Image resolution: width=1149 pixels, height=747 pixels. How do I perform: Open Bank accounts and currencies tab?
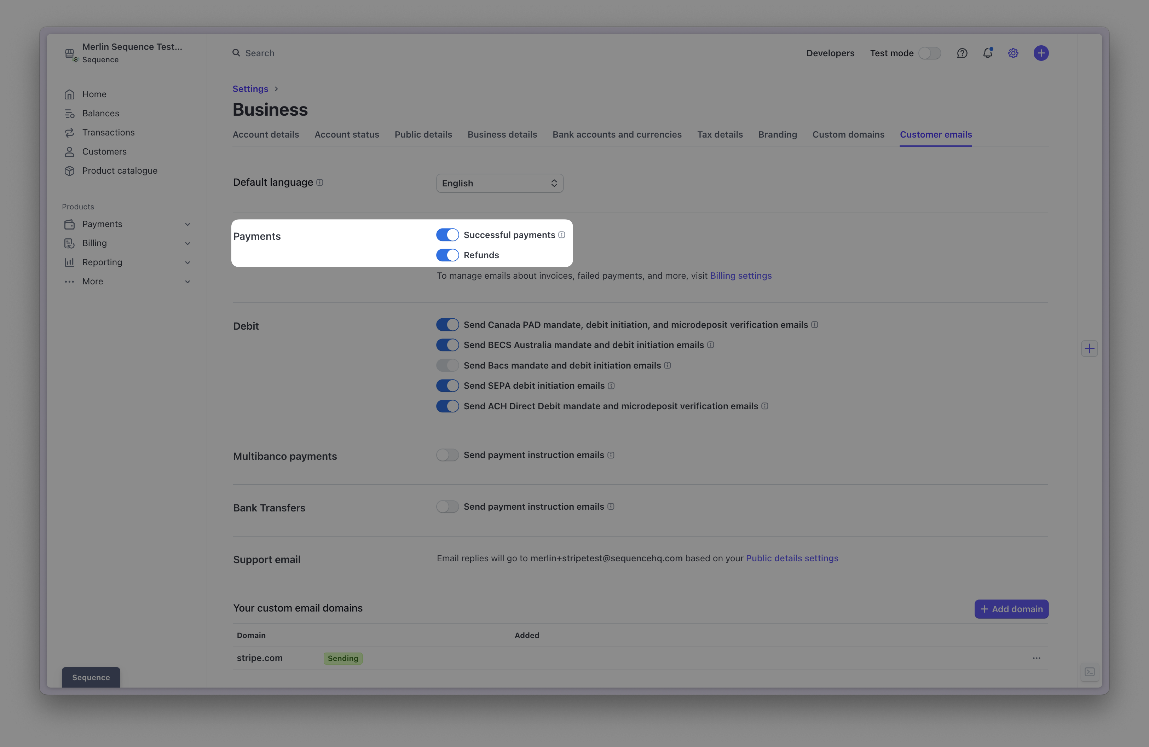click(x=617, y=135)
